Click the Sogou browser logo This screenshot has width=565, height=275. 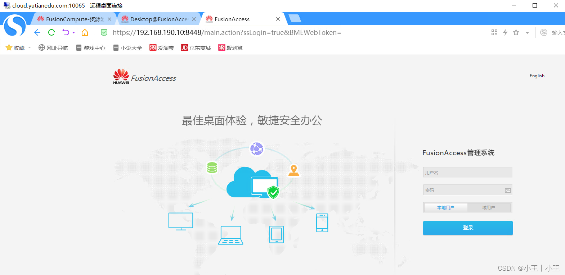point(15,26)
